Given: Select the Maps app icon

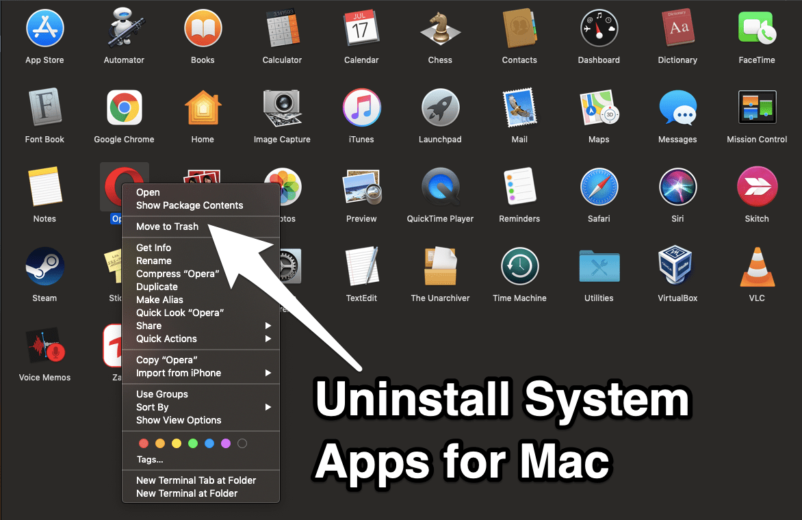Looking at the screenshot, I should click(x=599, y=107).
